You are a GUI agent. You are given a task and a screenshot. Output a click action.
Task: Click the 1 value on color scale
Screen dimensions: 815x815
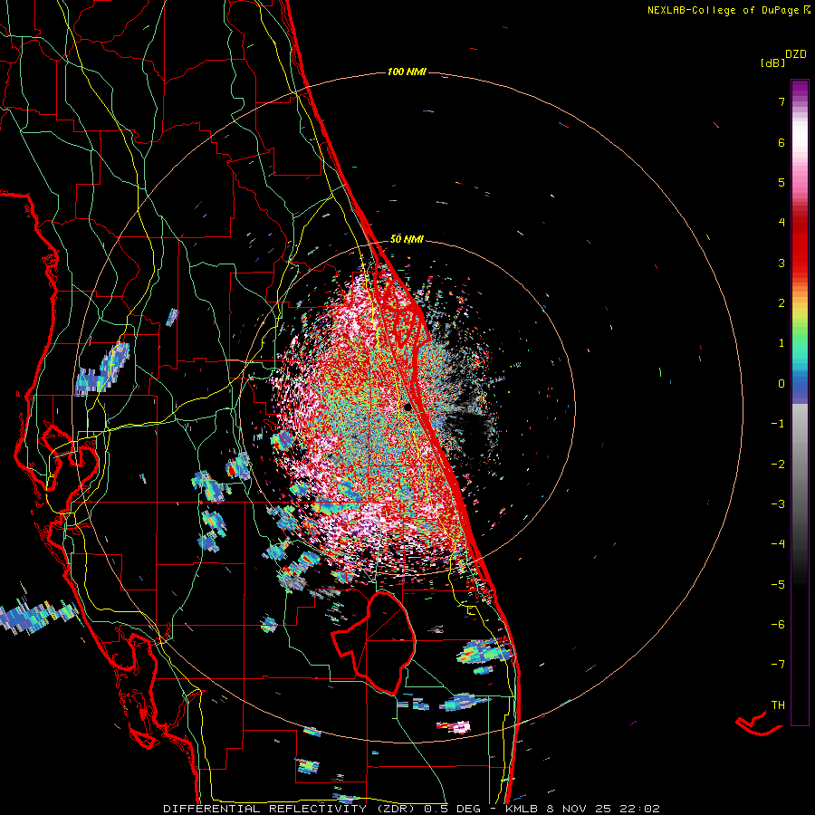(781, 343)
